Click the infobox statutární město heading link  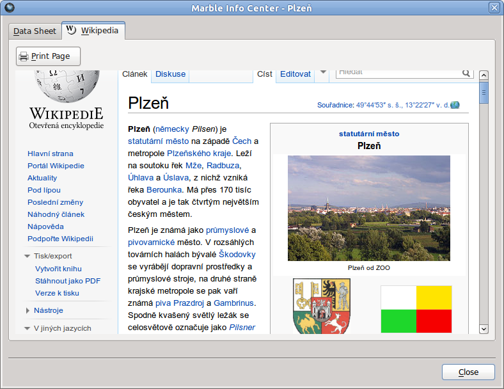[369, 134]
